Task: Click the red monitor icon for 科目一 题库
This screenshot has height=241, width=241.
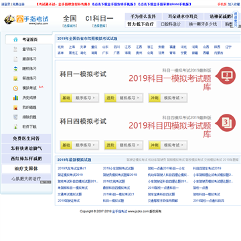Action: coord(226,76)
